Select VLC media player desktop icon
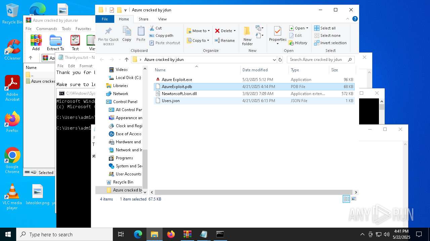The image size is (430, 241). [12, 197]
